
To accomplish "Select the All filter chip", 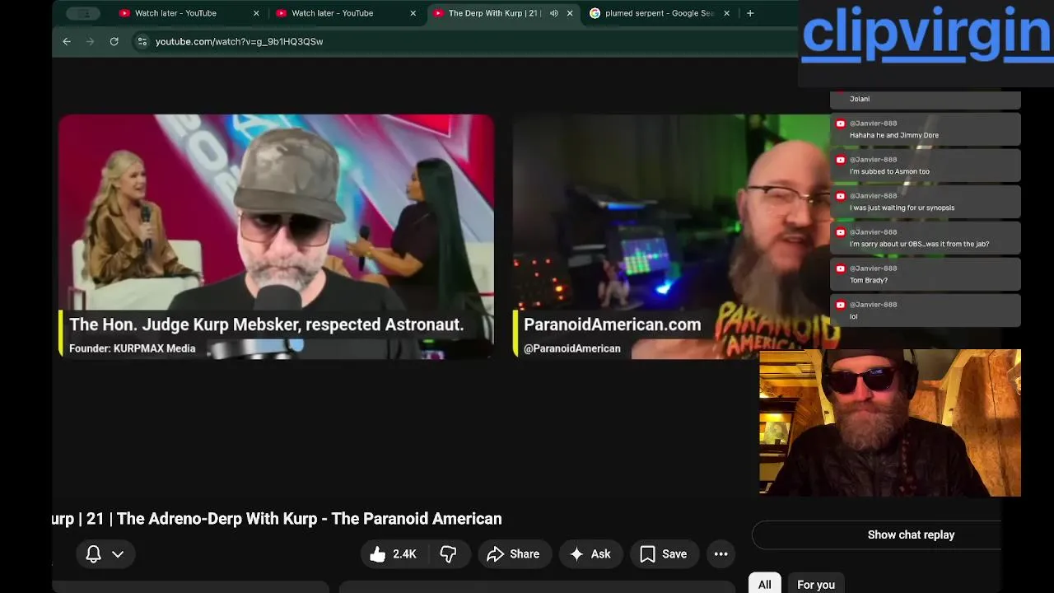I will coord(764,585).
